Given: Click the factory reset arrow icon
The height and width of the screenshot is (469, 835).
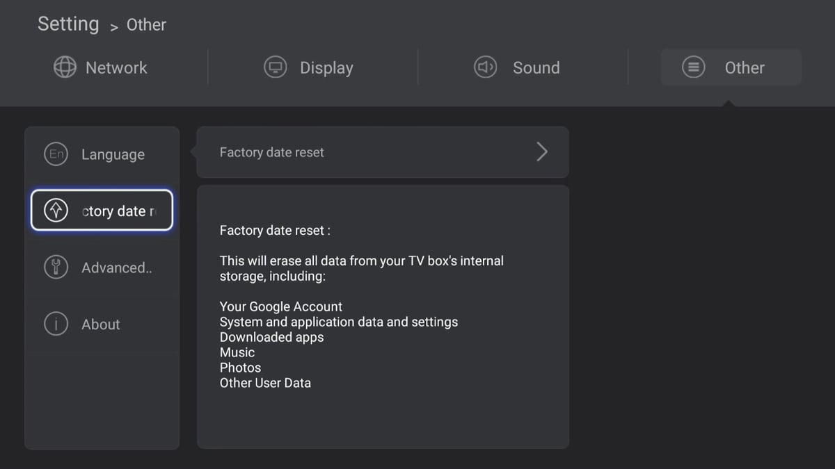Looking at the screenshot, I should pyautogui.click(x=56, y=211).
